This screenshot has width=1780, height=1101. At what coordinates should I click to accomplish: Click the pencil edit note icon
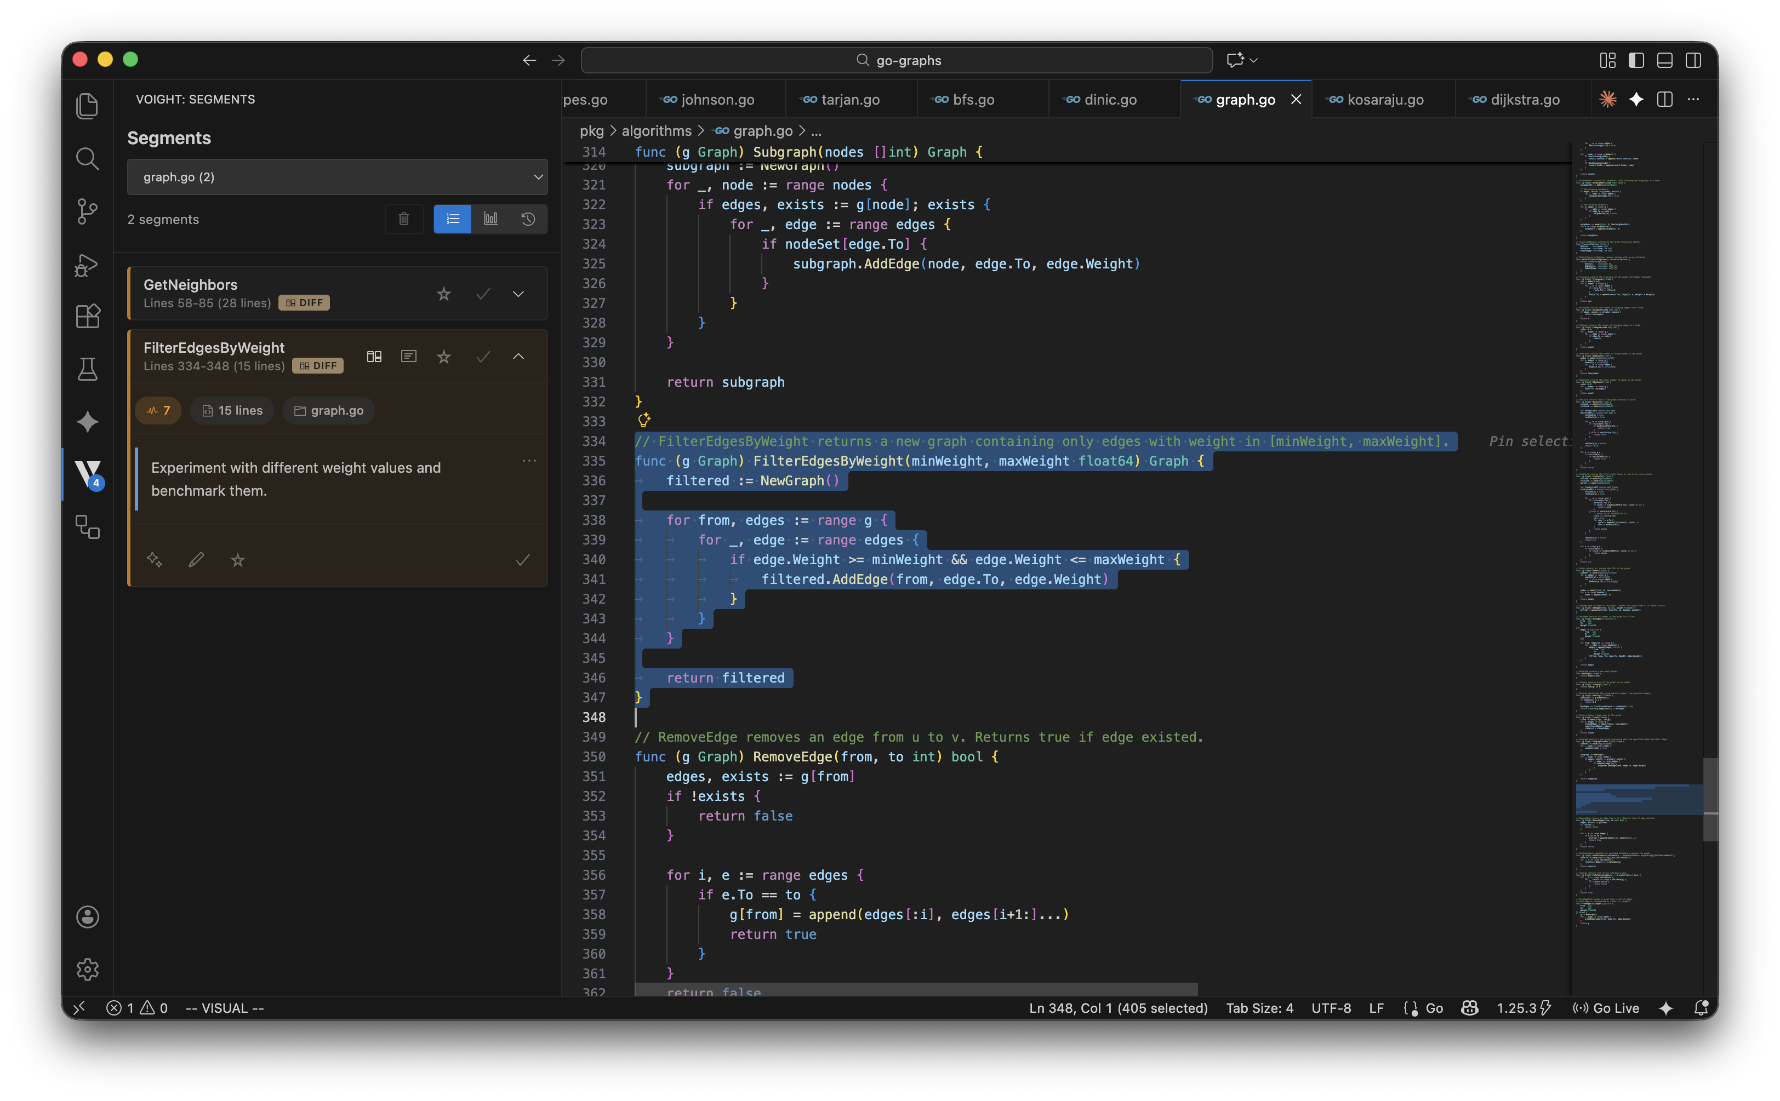[x=196, y=560]
